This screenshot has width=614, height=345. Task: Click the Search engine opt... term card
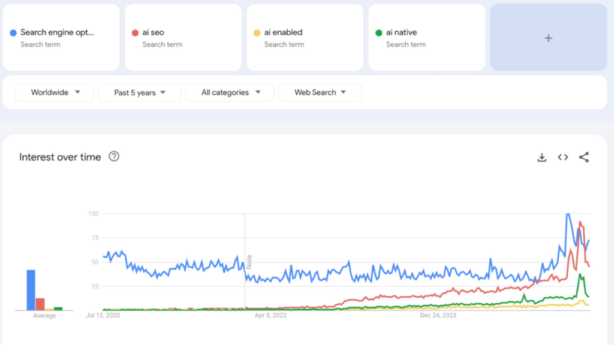[60, 38]
